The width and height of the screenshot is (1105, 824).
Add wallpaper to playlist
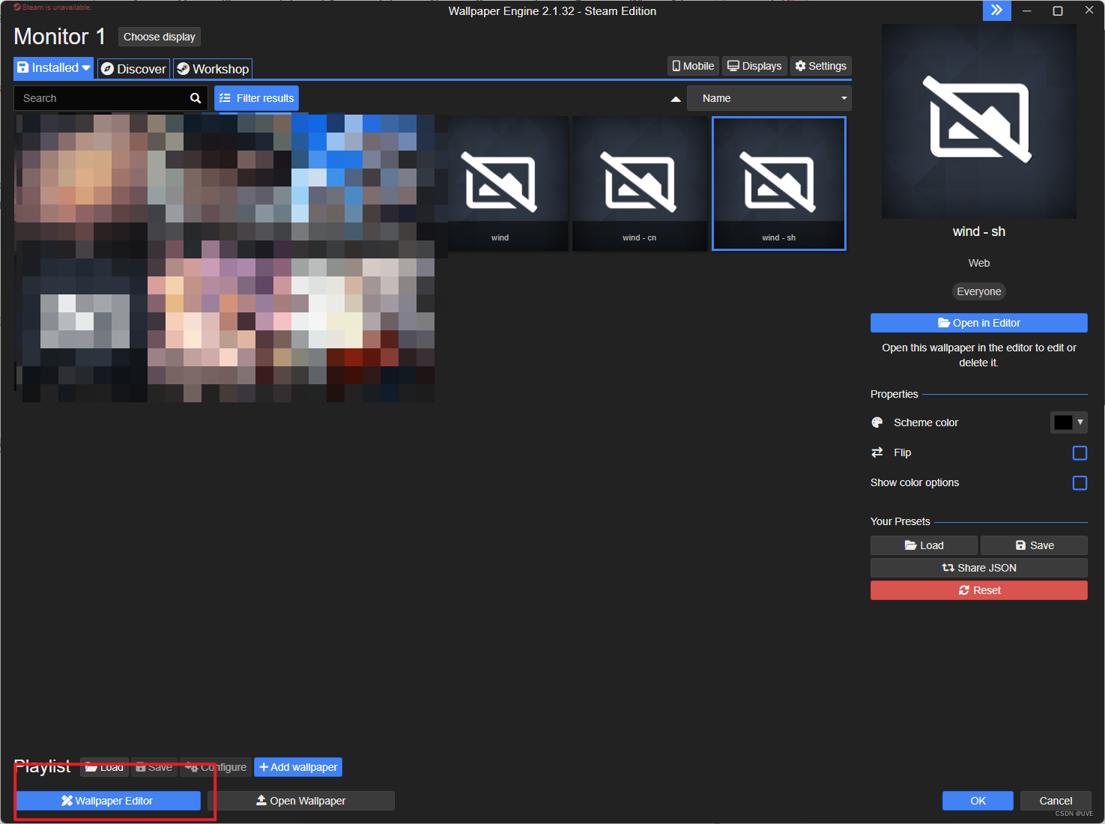click(298, 767)
